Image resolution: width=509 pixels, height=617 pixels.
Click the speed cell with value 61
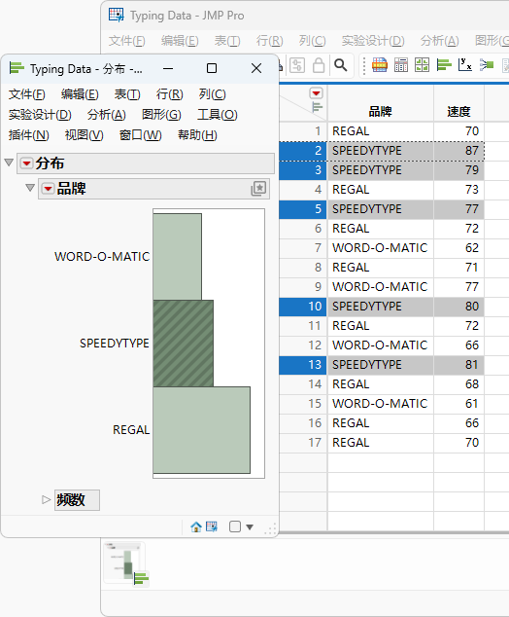pyautogui.click(x=458, y=404)
